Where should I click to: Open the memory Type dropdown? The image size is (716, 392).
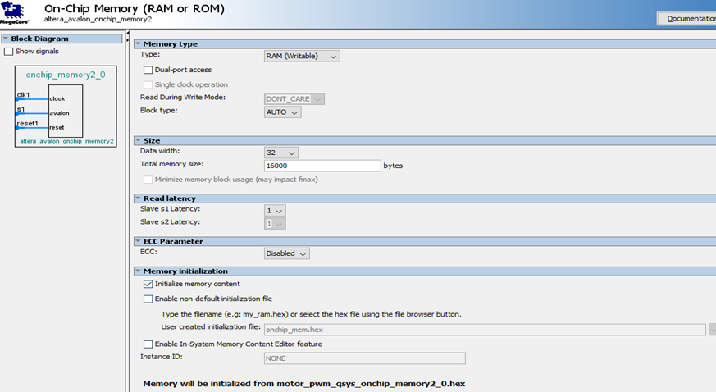[x=302, y=57]
